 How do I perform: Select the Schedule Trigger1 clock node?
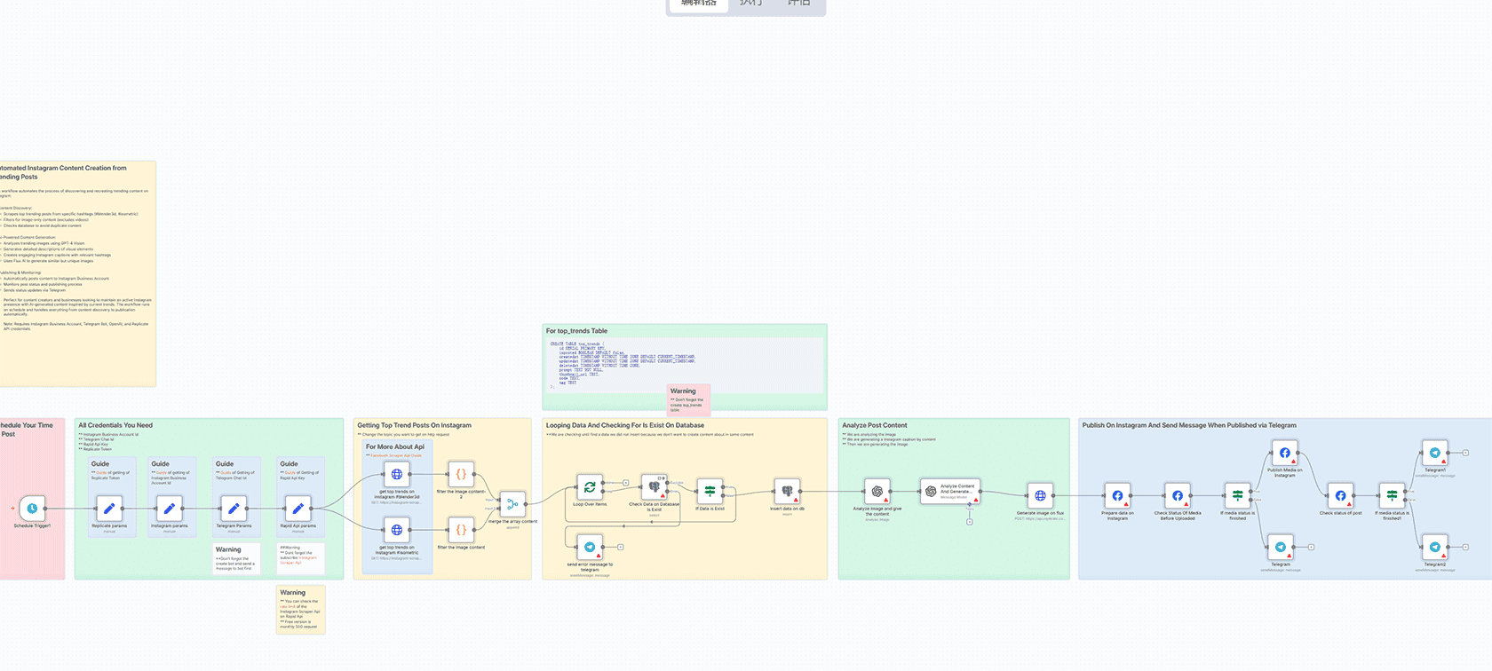point(32,509)
